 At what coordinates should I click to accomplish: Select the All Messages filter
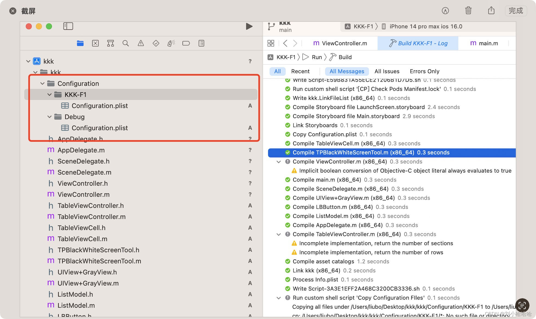pyautogui.click(x=347, y=71)
